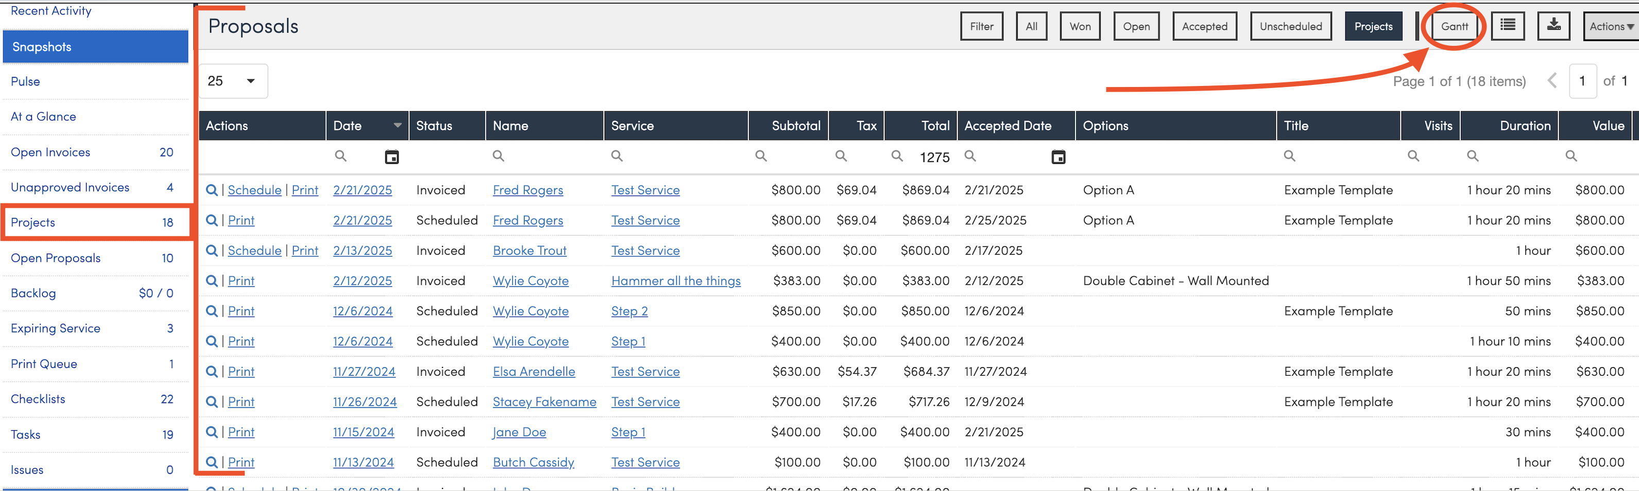Click Print link for Jane Doe row
This screenshot has width=1639, height=491.
(241, 432)
